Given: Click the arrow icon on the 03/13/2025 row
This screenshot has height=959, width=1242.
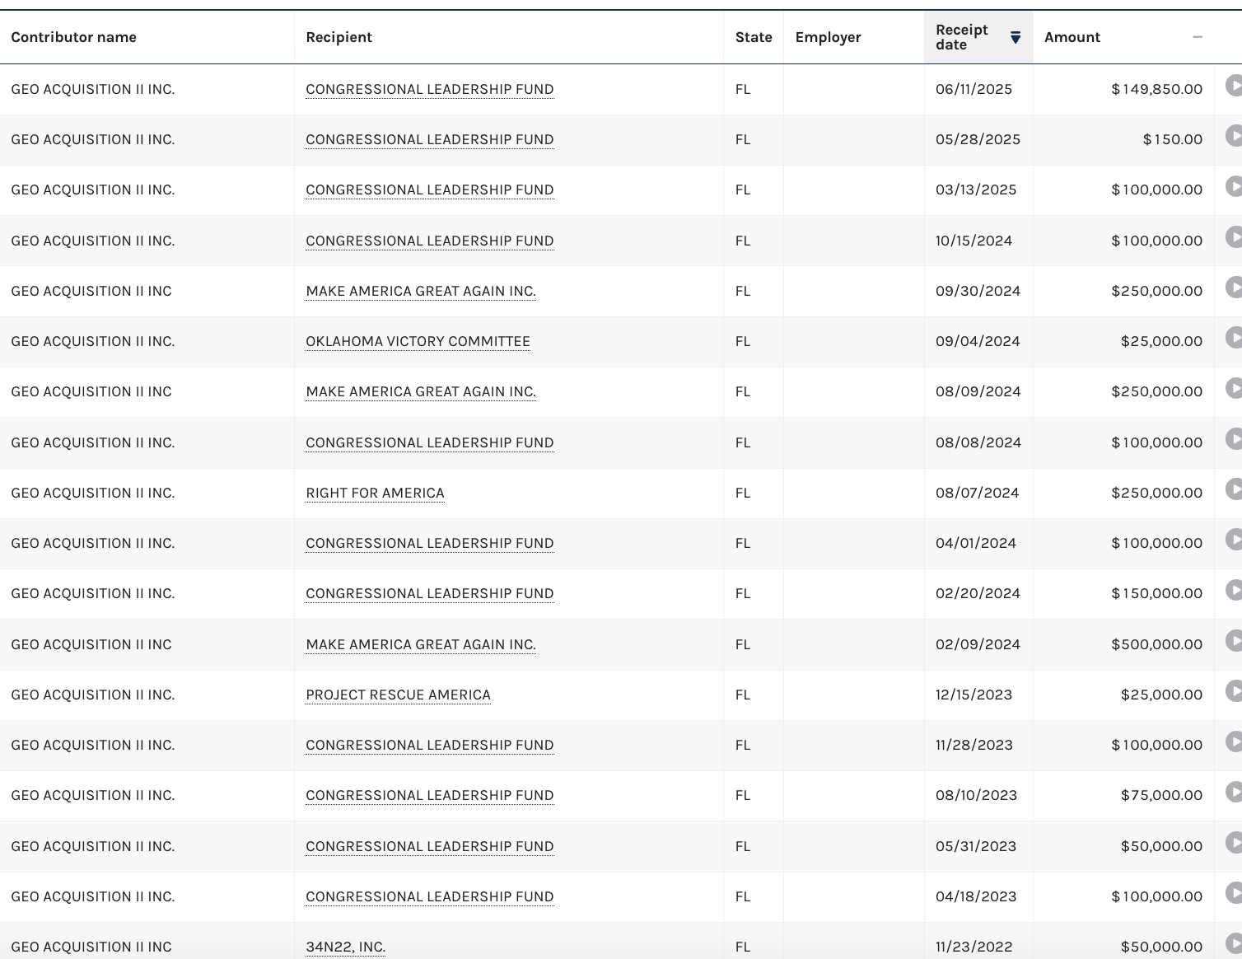Looking at the screenshot, I should point(1233,186).
